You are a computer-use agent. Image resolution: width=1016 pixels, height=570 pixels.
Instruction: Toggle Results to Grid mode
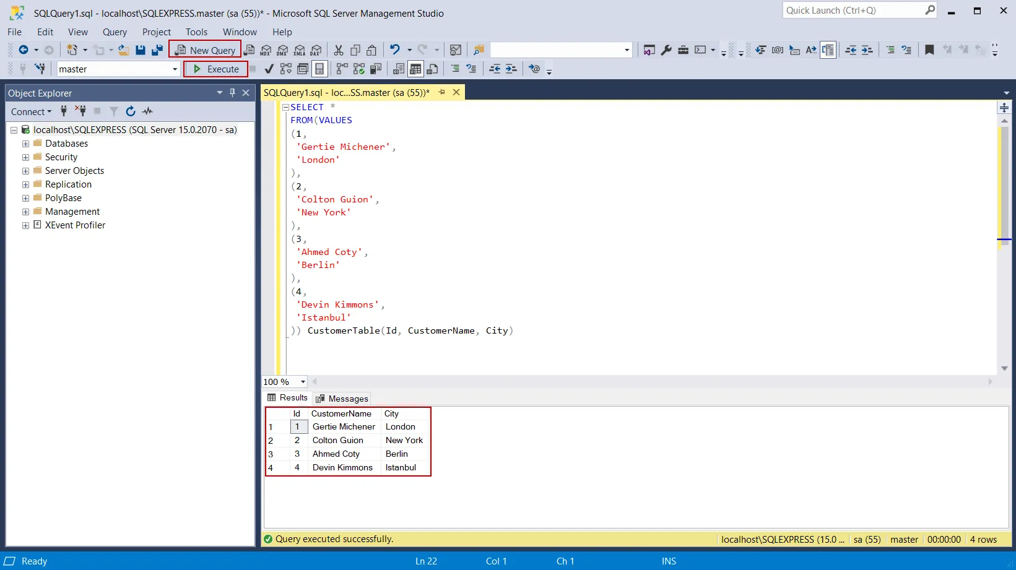point(415,69)
